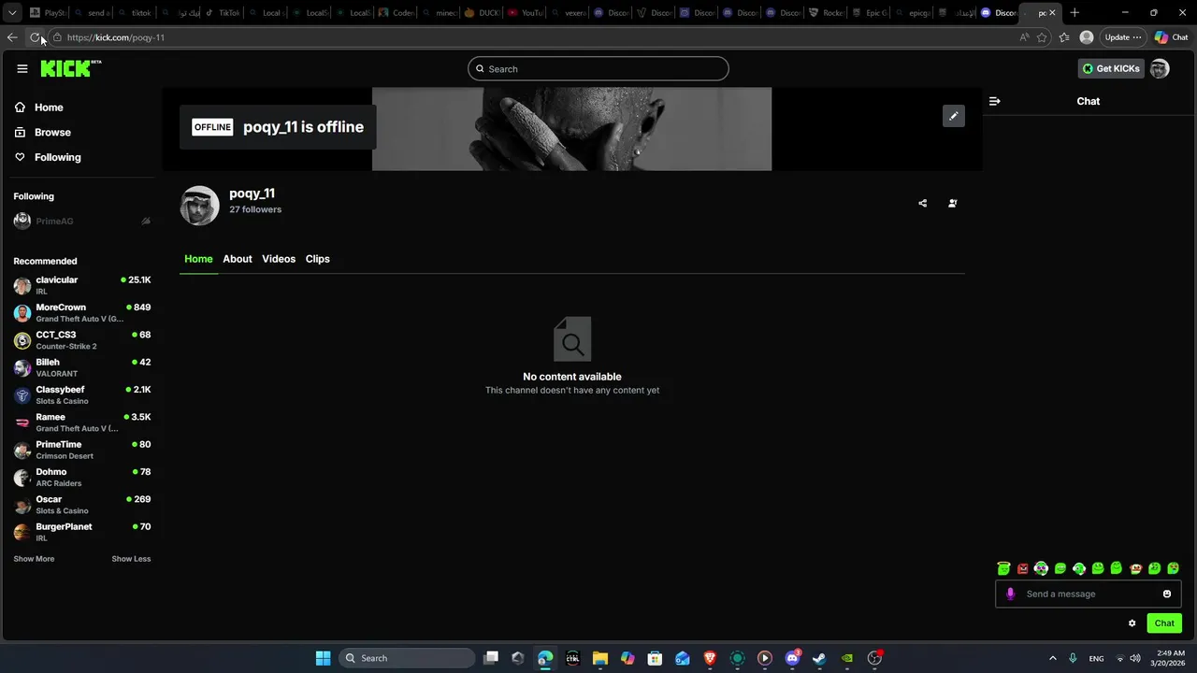Open recommended channel CCT_CS3
Viewport: 1197px width, 673px height.
coord(82,340)
